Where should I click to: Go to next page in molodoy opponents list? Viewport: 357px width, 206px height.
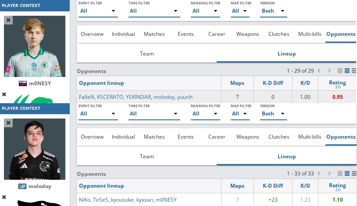pos(329,174)
